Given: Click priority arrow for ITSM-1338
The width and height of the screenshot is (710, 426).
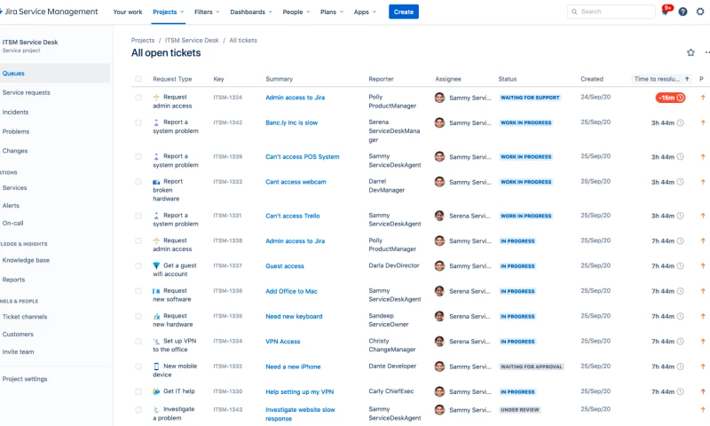Looking at the screenshot, I should [703, 241].
